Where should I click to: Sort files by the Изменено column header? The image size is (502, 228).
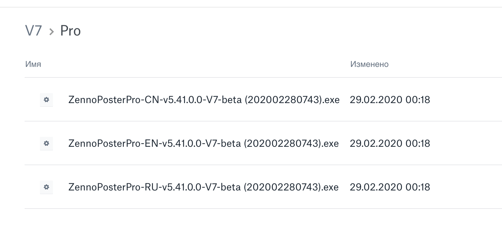[369, 64]
